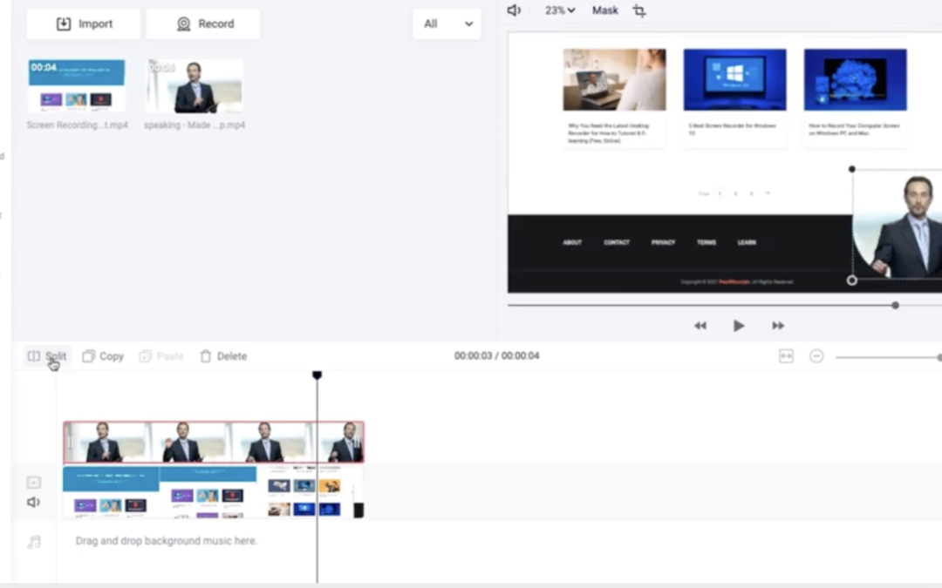Zoom out the timeline with the minus icon
Image resolution: width=942 pixels, height=588 pixels.
click(x=816, y=356)
